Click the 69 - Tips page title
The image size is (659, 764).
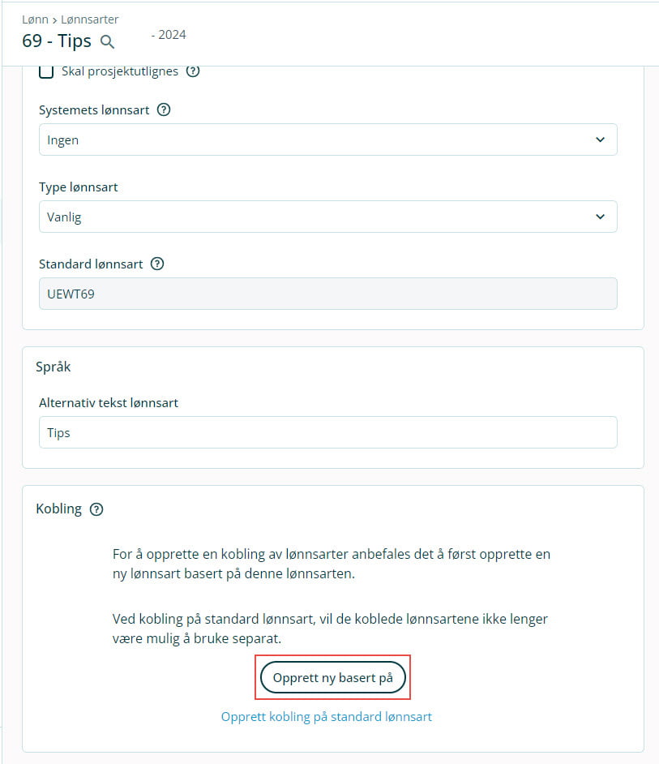[57, 41]
